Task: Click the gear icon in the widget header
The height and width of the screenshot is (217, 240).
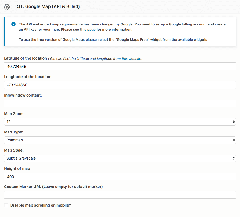Action: [7, 7]
